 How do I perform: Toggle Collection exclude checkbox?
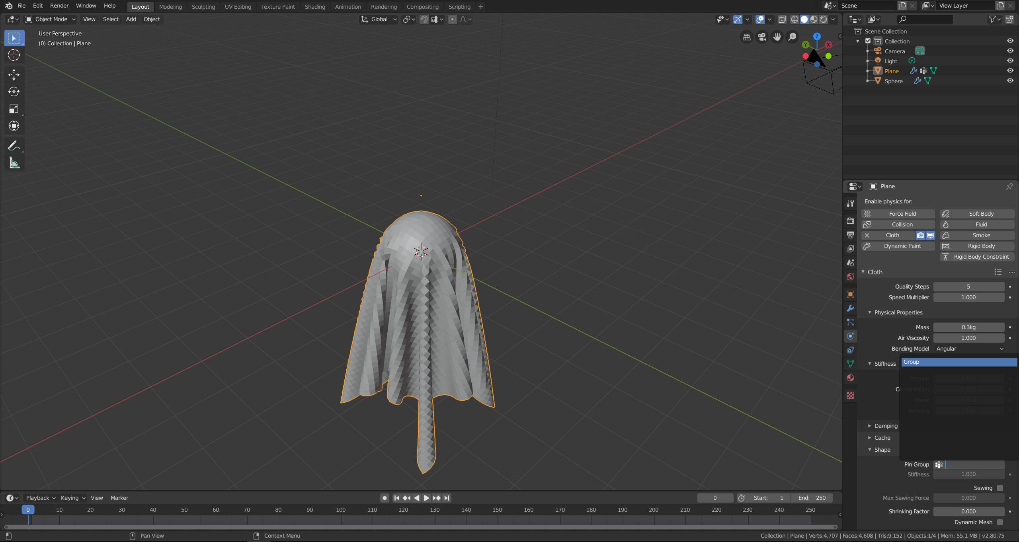868,41
